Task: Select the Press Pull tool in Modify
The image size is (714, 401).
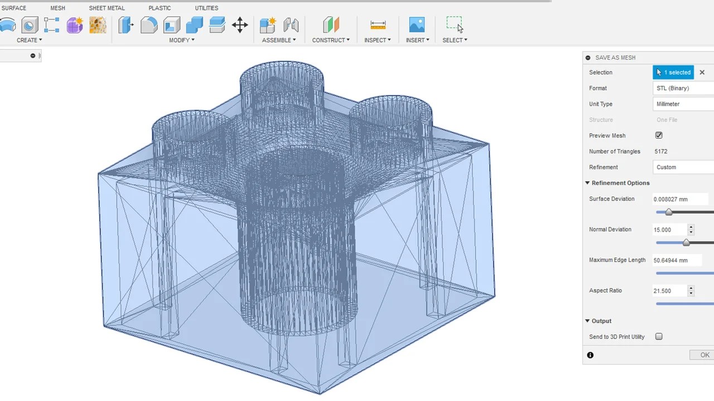Action: click(126, 25)
